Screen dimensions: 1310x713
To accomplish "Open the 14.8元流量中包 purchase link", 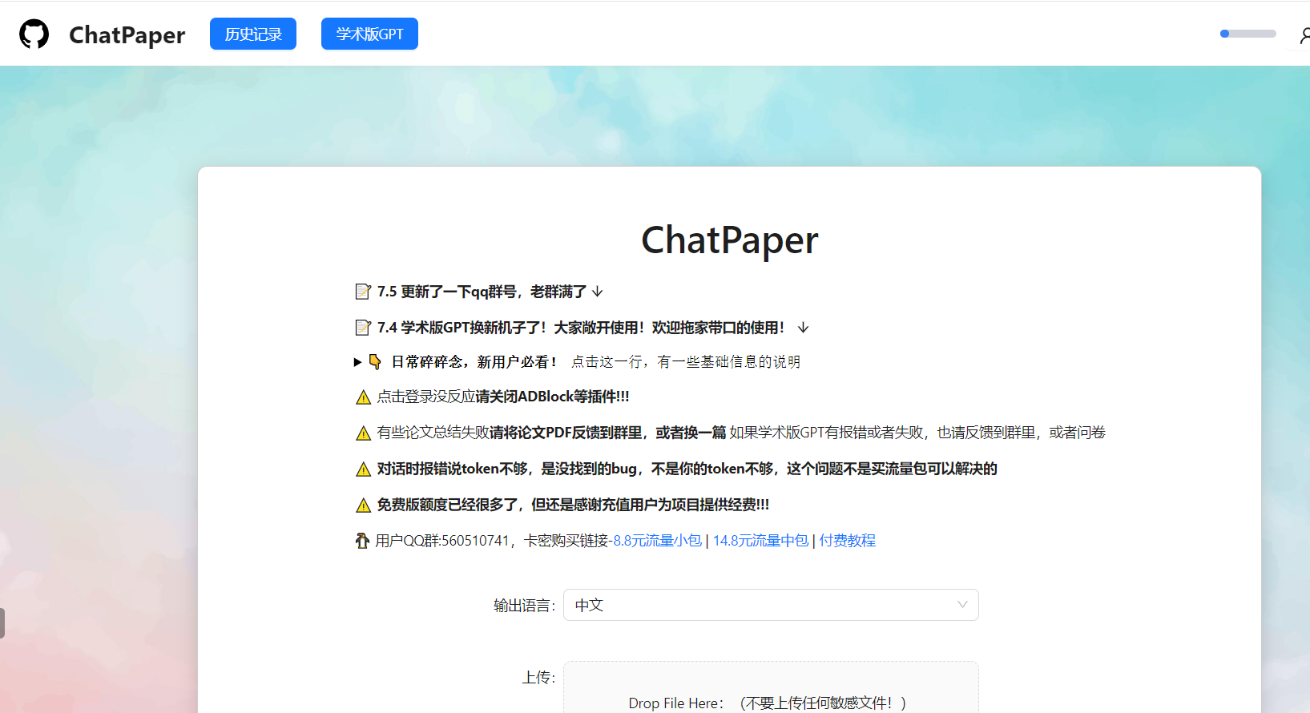I will pos(760,541).
